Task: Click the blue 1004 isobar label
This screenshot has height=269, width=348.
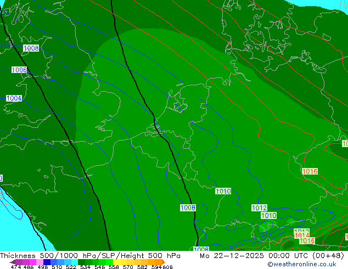Action: tap(14, 98)
